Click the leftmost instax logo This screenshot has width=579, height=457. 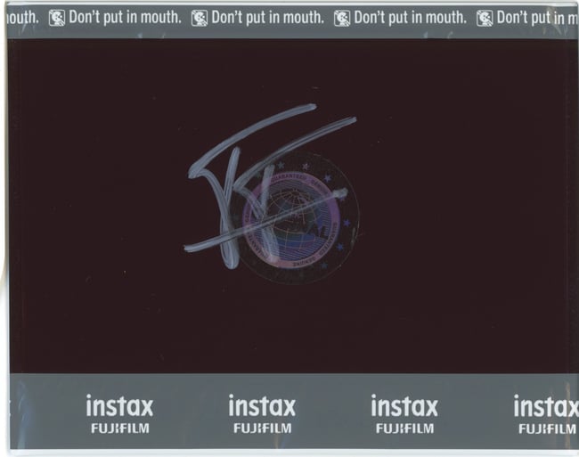(119, 407)
